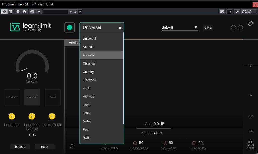
Task: Click the Speed auto value
Action: 158,133
